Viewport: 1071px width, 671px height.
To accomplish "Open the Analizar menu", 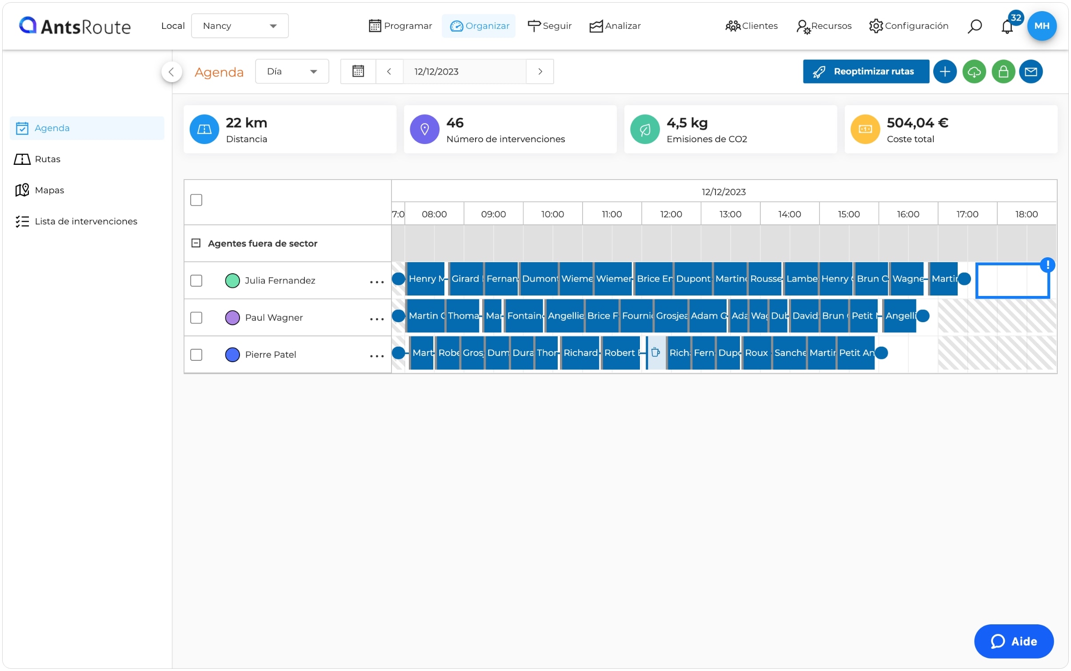I will (615, 26).
